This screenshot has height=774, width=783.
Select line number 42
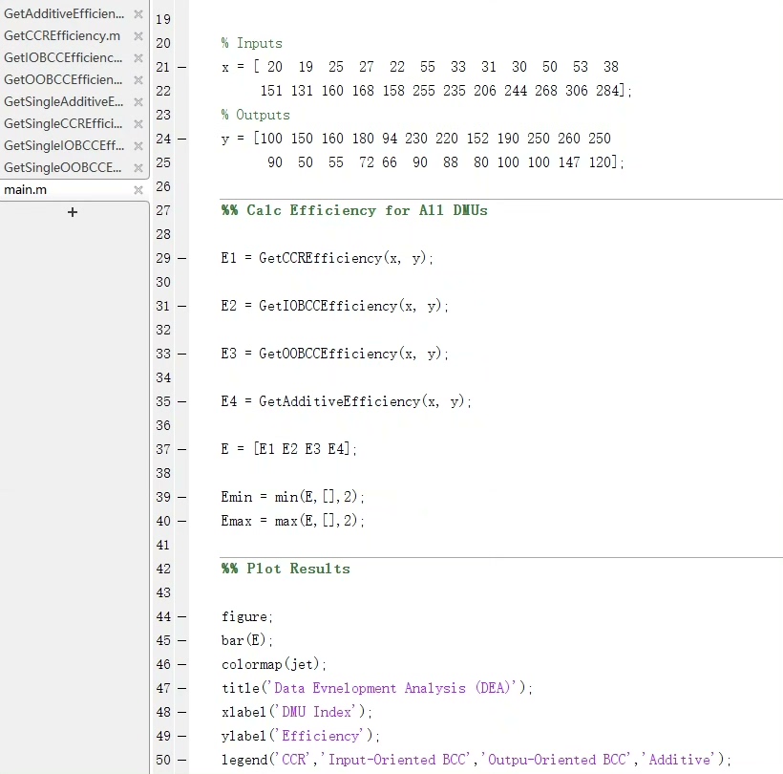(x=163, y=569)
